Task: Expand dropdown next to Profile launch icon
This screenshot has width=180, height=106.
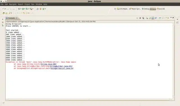Action: click(29, 9)
